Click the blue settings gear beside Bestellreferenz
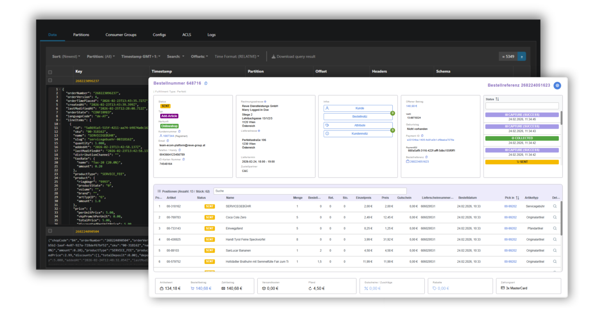 (x=557, y=85)
